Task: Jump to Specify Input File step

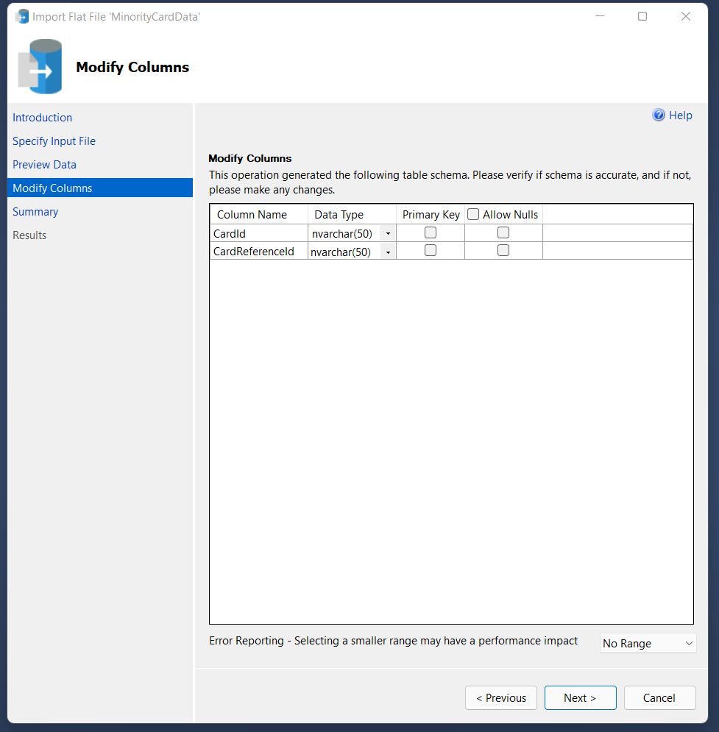Action: point(54,141)
